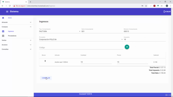Go back with the browser back arrow
Viewport: 173px width, 97px height.
point(2,6)
